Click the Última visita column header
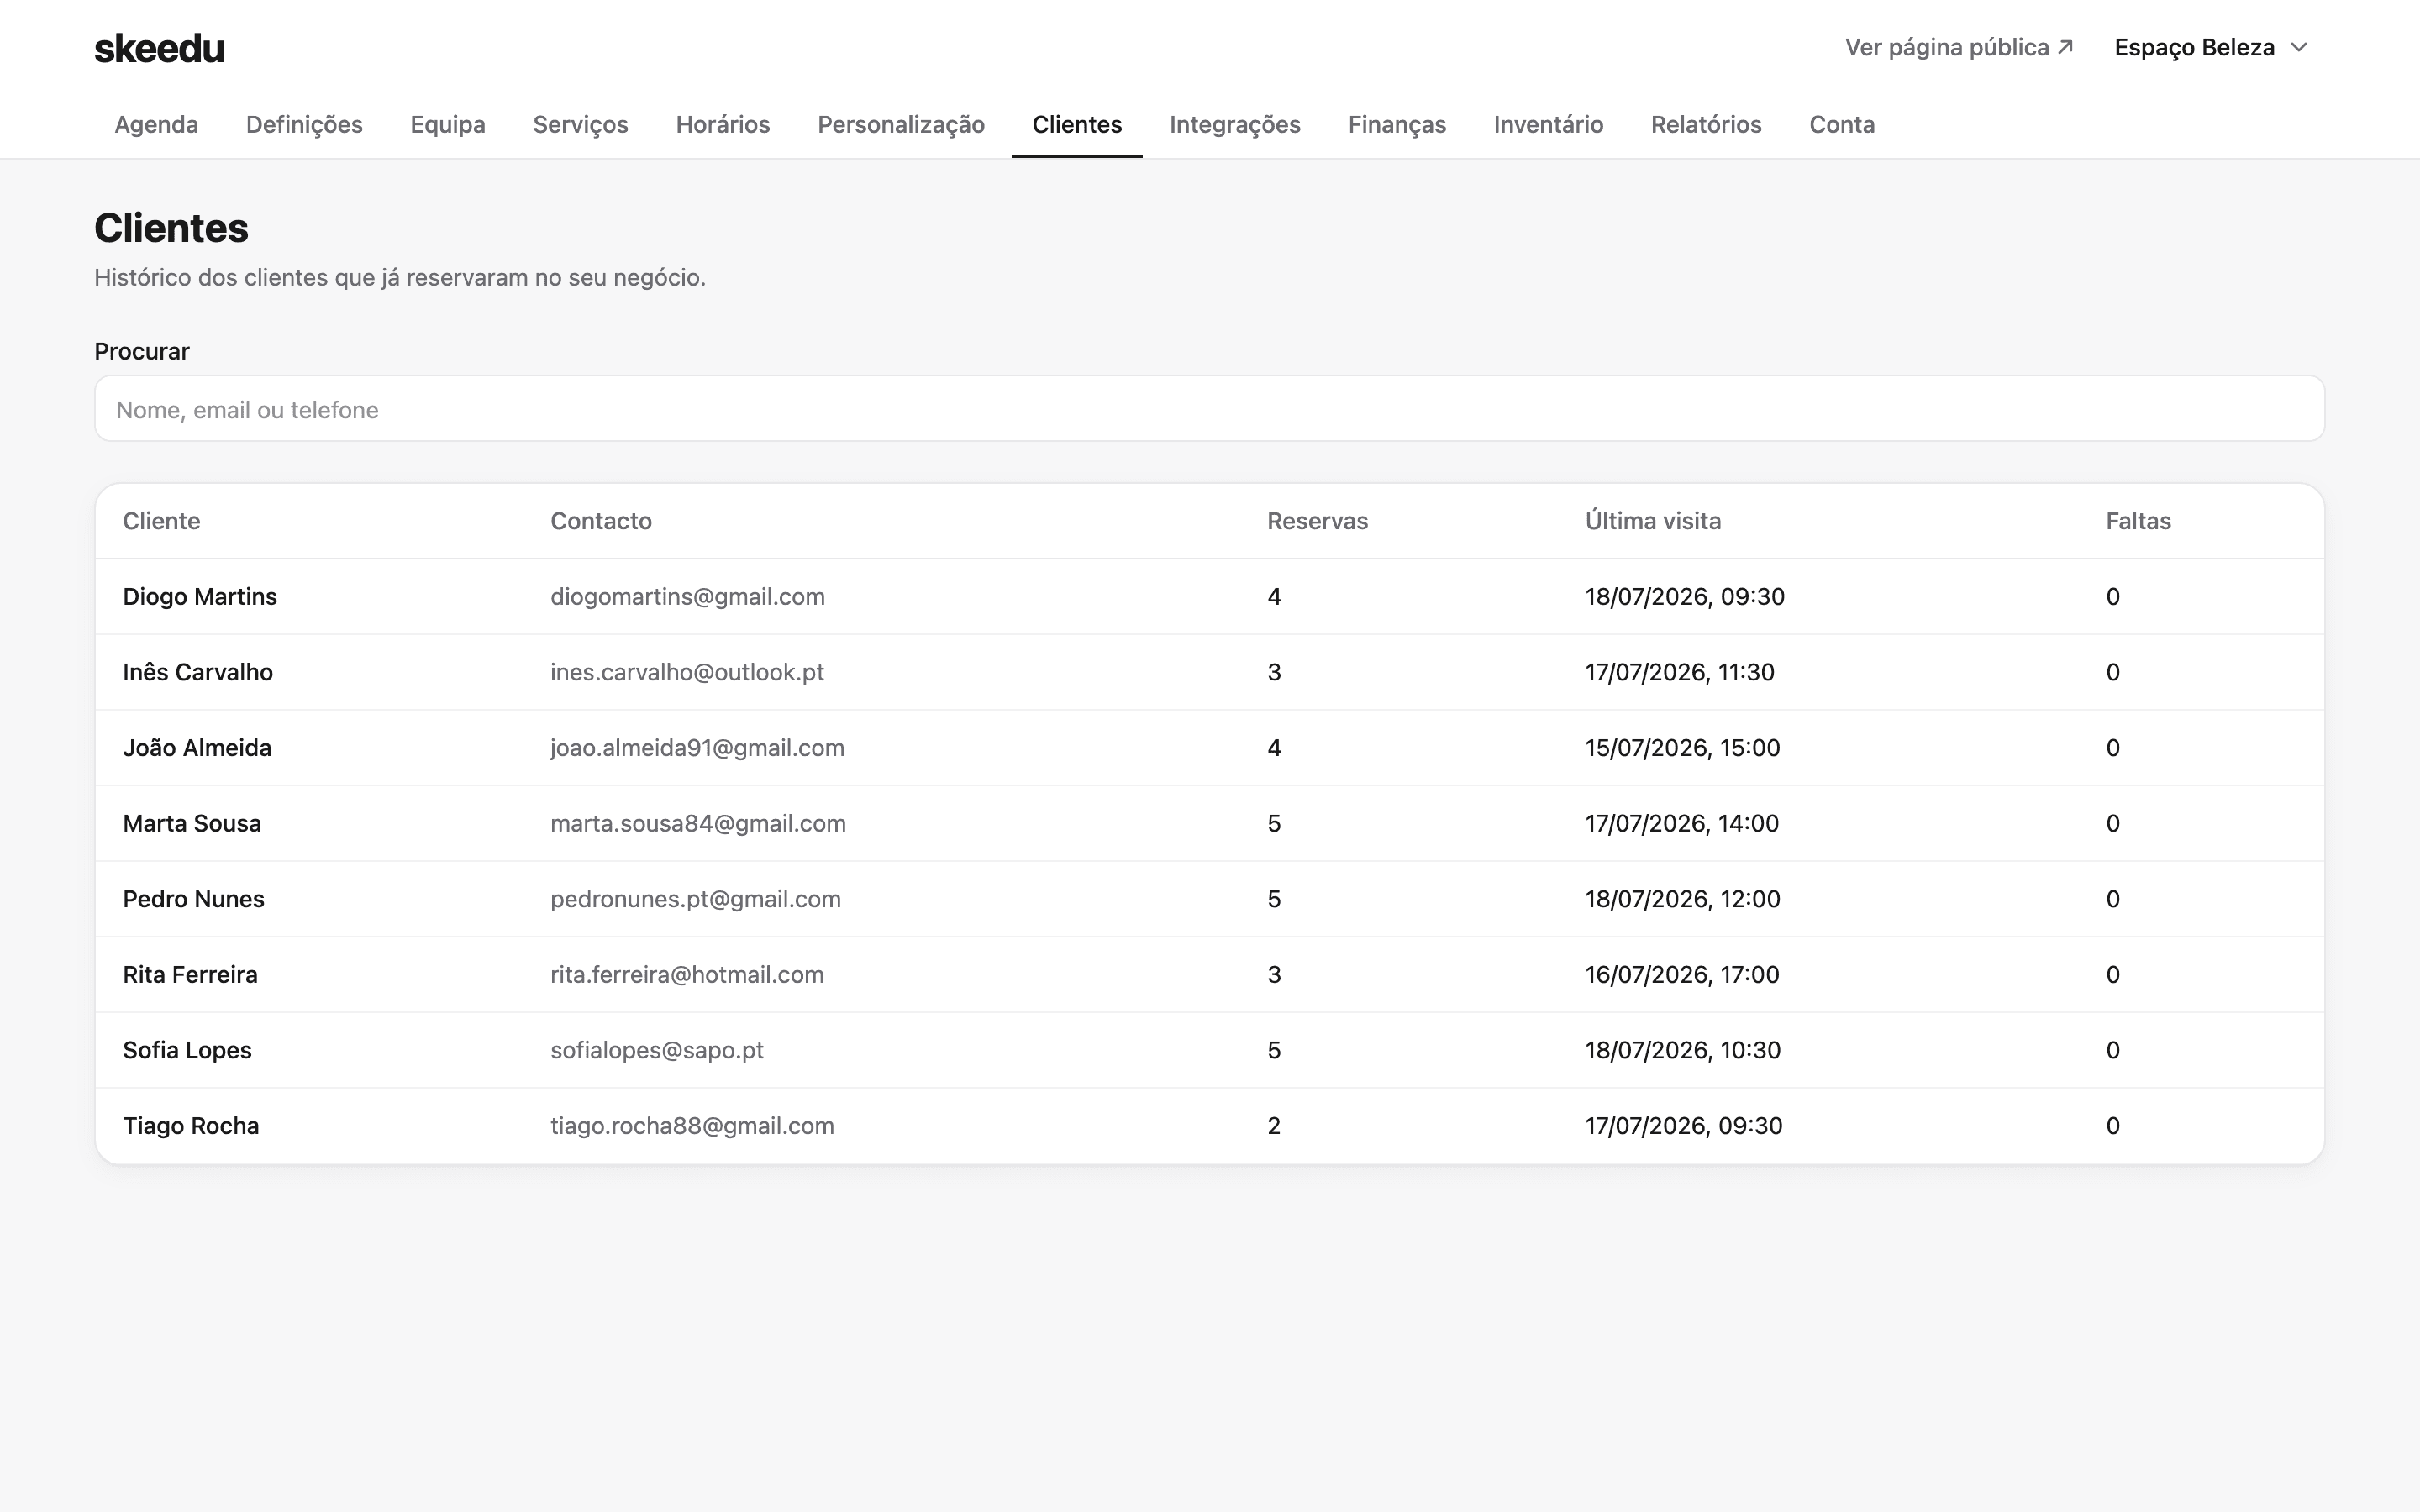Screen dimensions: 2420x1512 (1653, 521)
